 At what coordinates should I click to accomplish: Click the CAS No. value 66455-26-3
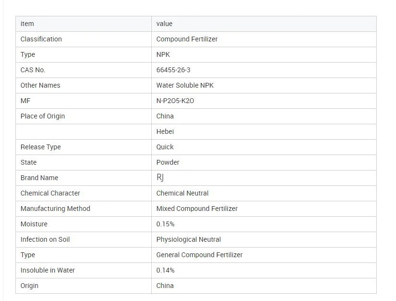[173, 70]
